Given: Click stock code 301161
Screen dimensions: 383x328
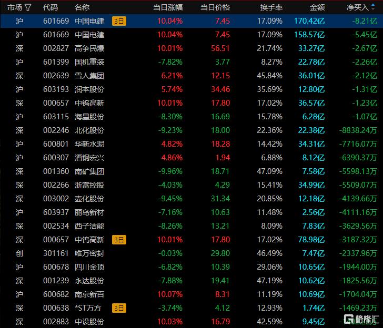Looking at the screenshot, I should 56,253.
